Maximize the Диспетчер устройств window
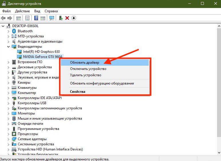Image resolution: width=221 pixels, height=161 pixels. click(202, 3)
